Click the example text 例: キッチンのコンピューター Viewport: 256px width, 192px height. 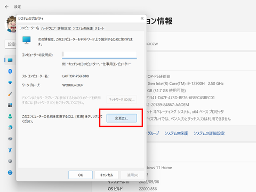(x=96, y=64)
